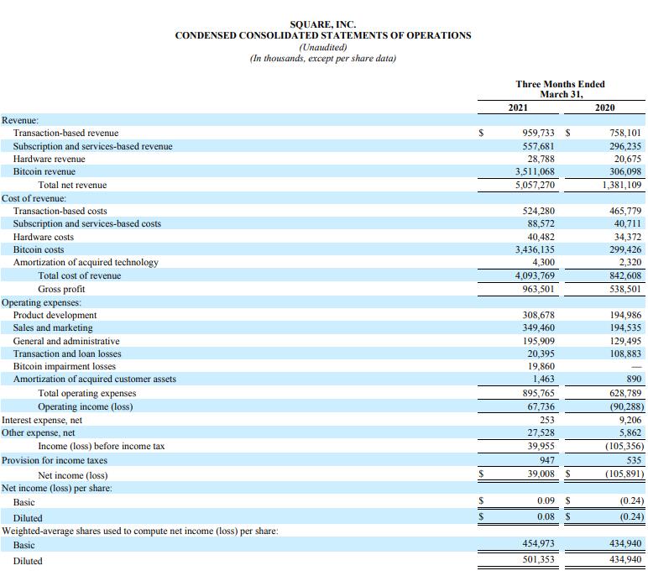The image size is (648, 576).
Task: Select total cost value 4,093,769
Action: point(535,275)
